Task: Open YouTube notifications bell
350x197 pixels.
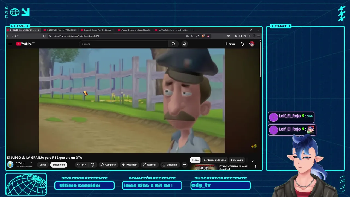Action: click(x=242, y=44)
